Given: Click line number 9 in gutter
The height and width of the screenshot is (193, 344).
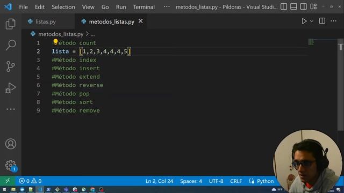Looking at the screenshot, I should click(x=38, y=110).
